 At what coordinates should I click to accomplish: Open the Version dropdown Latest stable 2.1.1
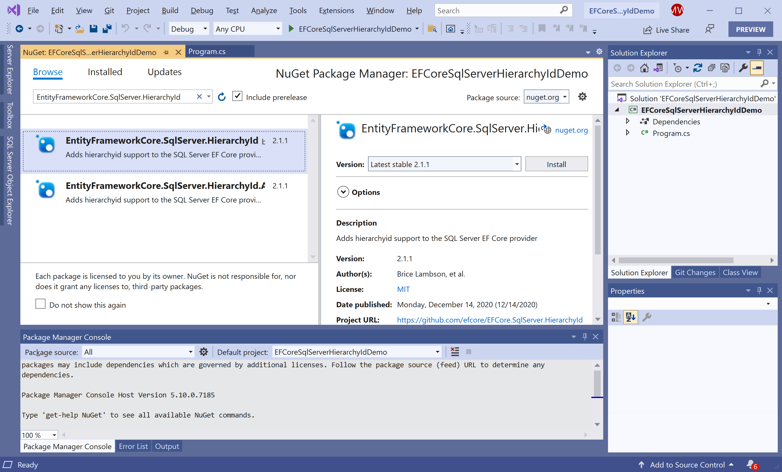[x=517, y=164]
